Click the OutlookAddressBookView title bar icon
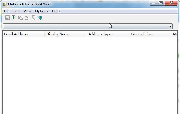The width and height of the screenshot is (180, 114). (4, 4)
